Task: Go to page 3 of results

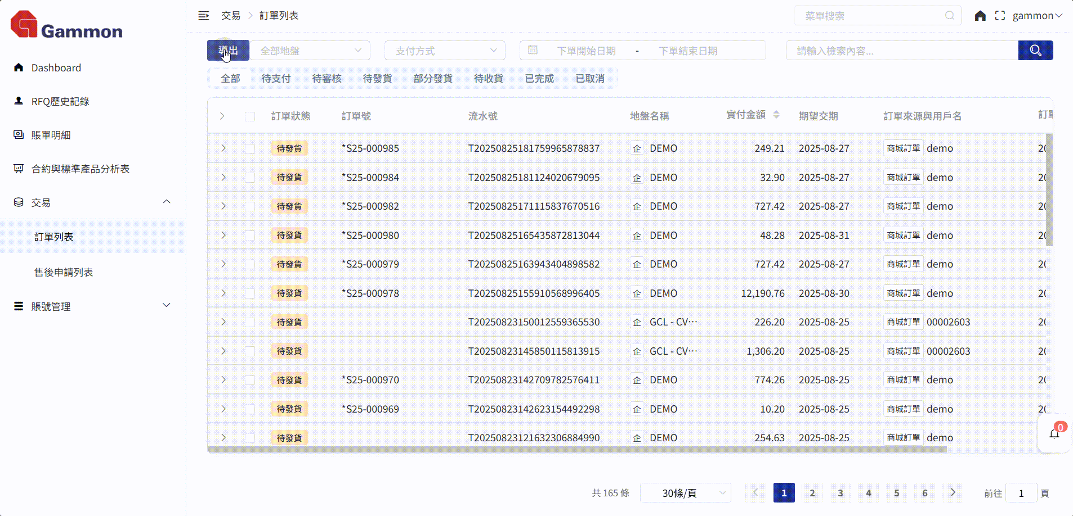Action: click(x=840, y=493)
